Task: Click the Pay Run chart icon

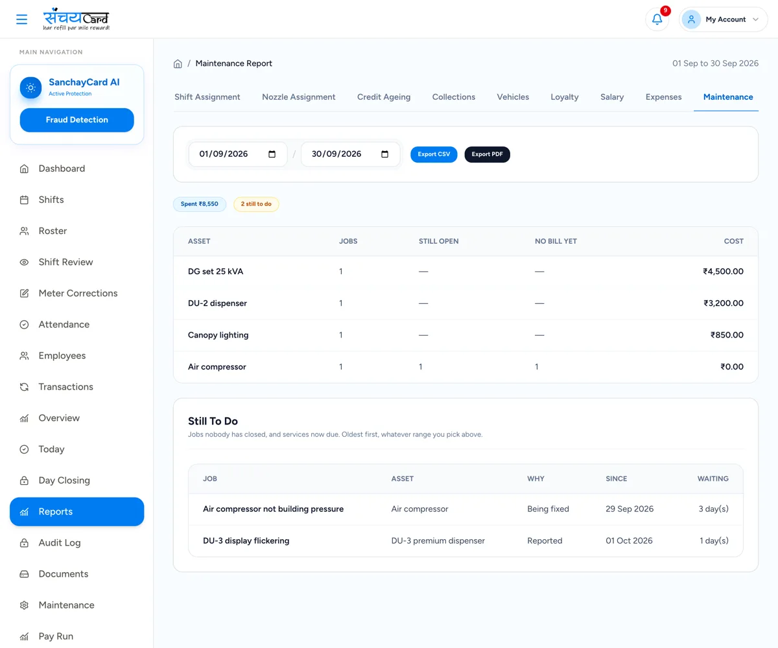Action: [24, 636]
